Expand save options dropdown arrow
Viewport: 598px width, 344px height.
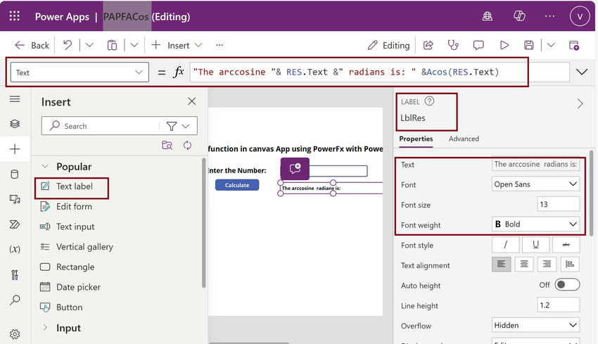click(x=551, y=45)
